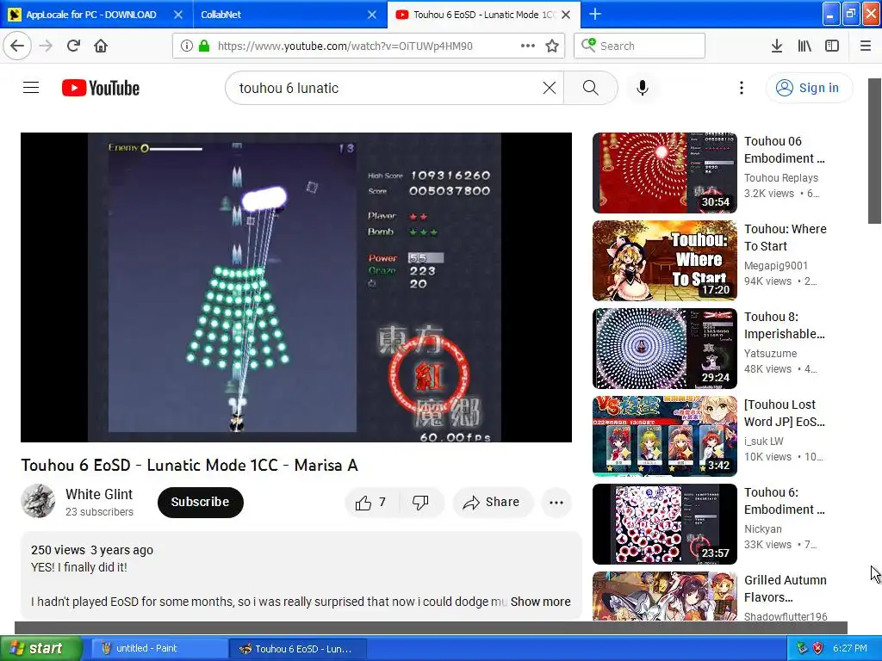Close the CollabNet tab
Viewport: 882px width, 661px height.
[x=372, y=15]
